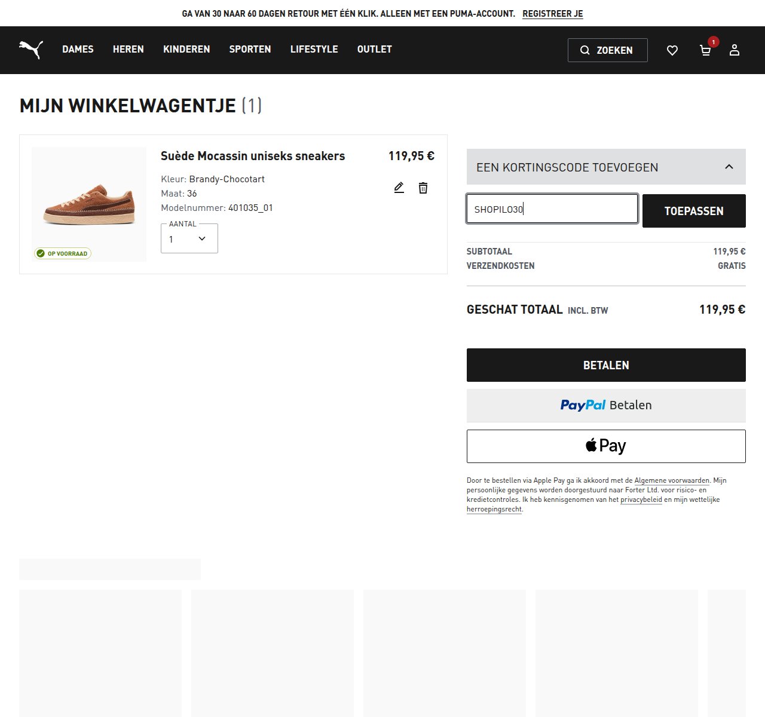
Task: Pay with the PayPal Betalen button
Action: click(606, 405)
